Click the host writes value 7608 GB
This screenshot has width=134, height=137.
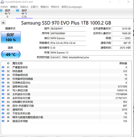pos(121,33)
